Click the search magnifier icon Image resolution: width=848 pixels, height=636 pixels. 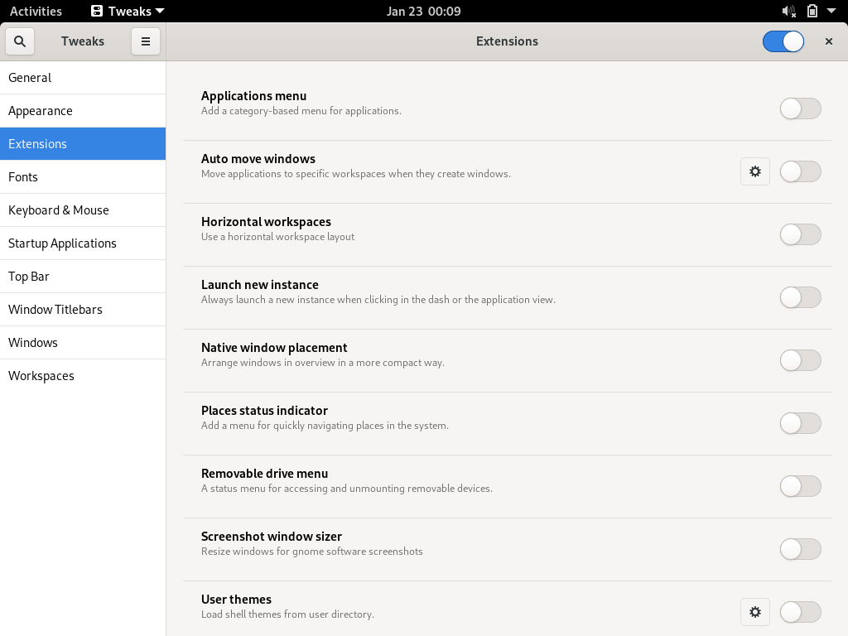[x=20, y=41]
